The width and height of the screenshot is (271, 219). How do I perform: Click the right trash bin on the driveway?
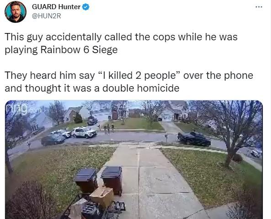(x=112, y=180)
